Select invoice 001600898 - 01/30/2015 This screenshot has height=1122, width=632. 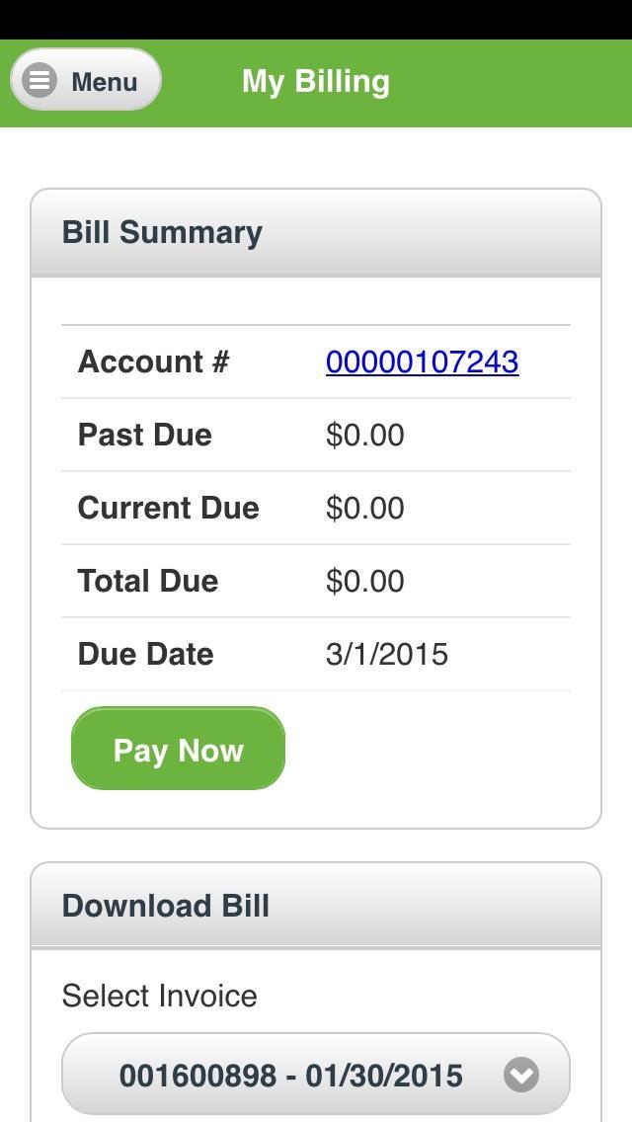coord(289,1076)
